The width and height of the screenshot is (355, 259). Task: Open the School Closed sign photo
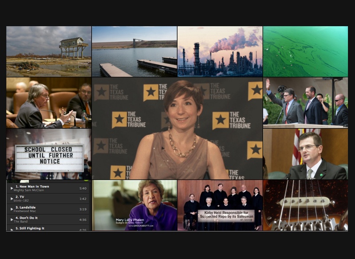click(49, 154)
